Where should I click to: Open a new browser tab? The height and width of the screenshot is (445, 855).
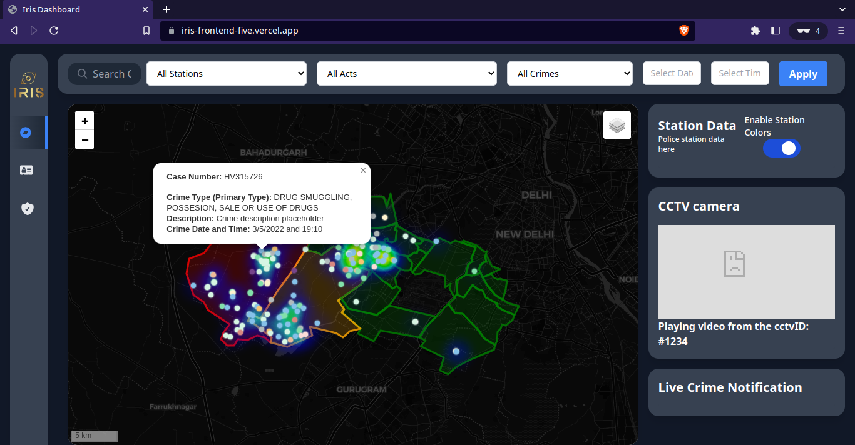coord(166,9)
